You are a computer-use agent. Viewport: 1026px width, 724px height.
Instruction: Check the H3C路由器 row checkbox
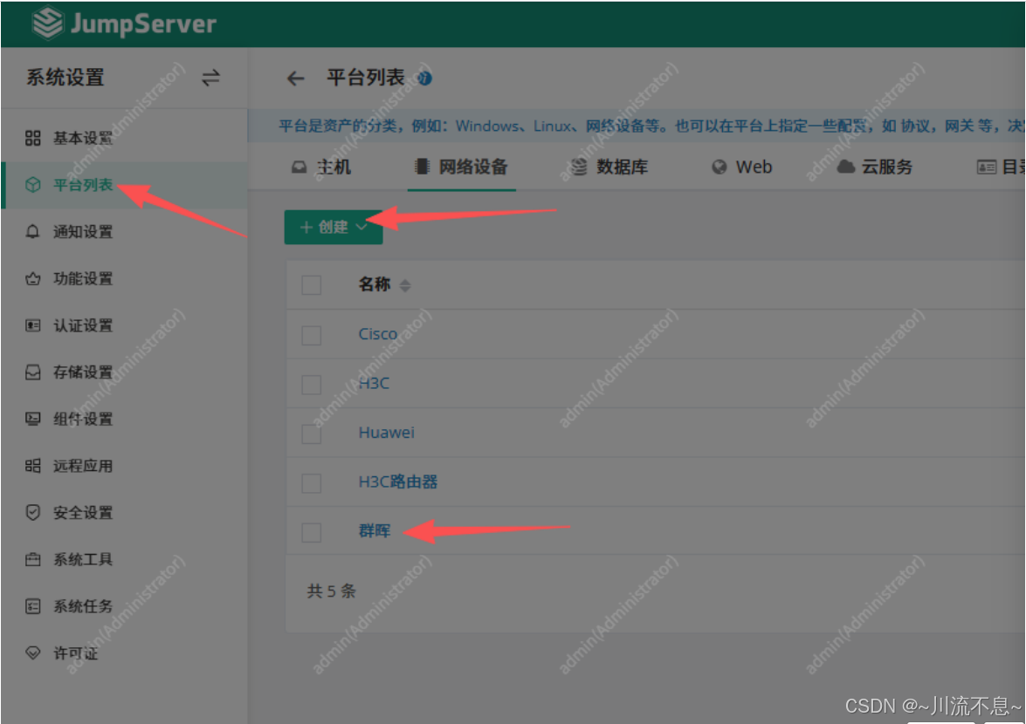point(312,483)
